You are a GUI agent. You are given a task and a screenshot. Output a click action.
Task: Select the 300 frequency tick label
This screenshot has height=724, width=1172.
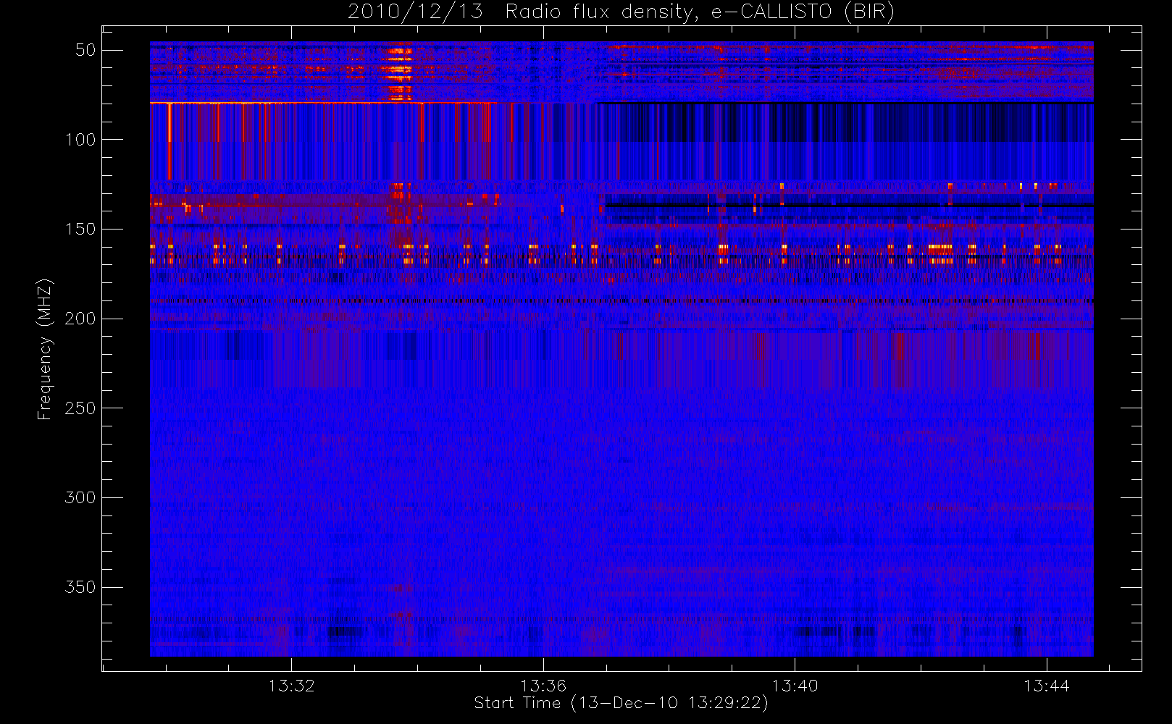pyautogui.click(x=80, y=498)
